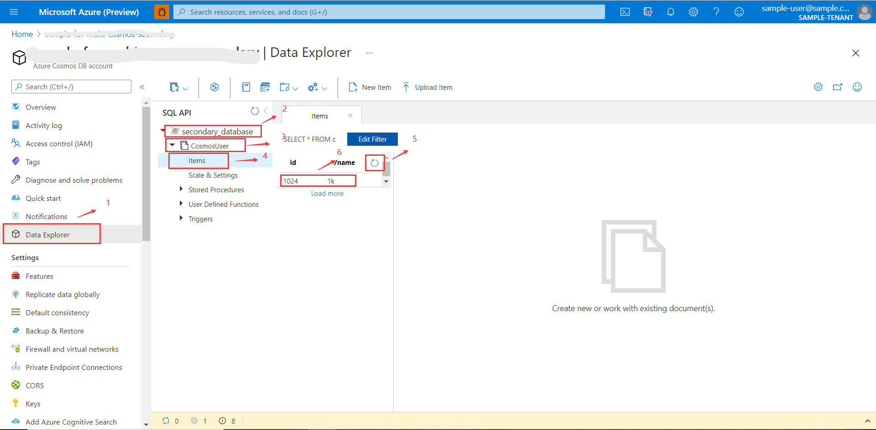Select Data Explorer in the resource menu

48,235
